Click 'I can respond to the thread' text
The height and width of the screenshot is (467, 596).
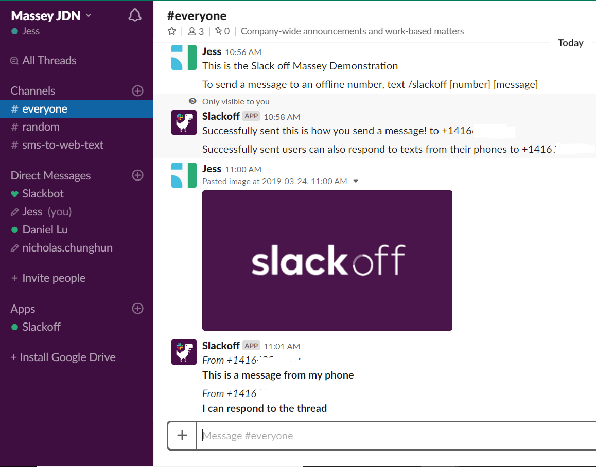tap(265, 408)
